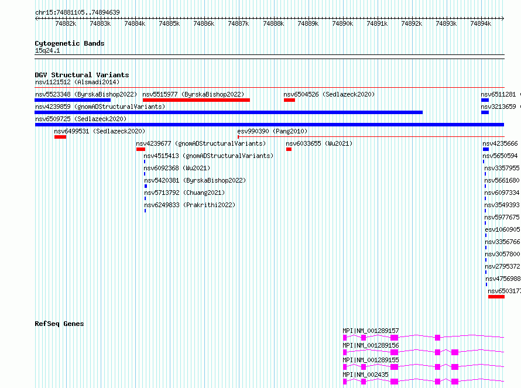Image resolution: width=521 pixels, height=388 pixels.
Task: Click the 74891k ruler position
Action: pyautogui.click(x=377, y=23)
